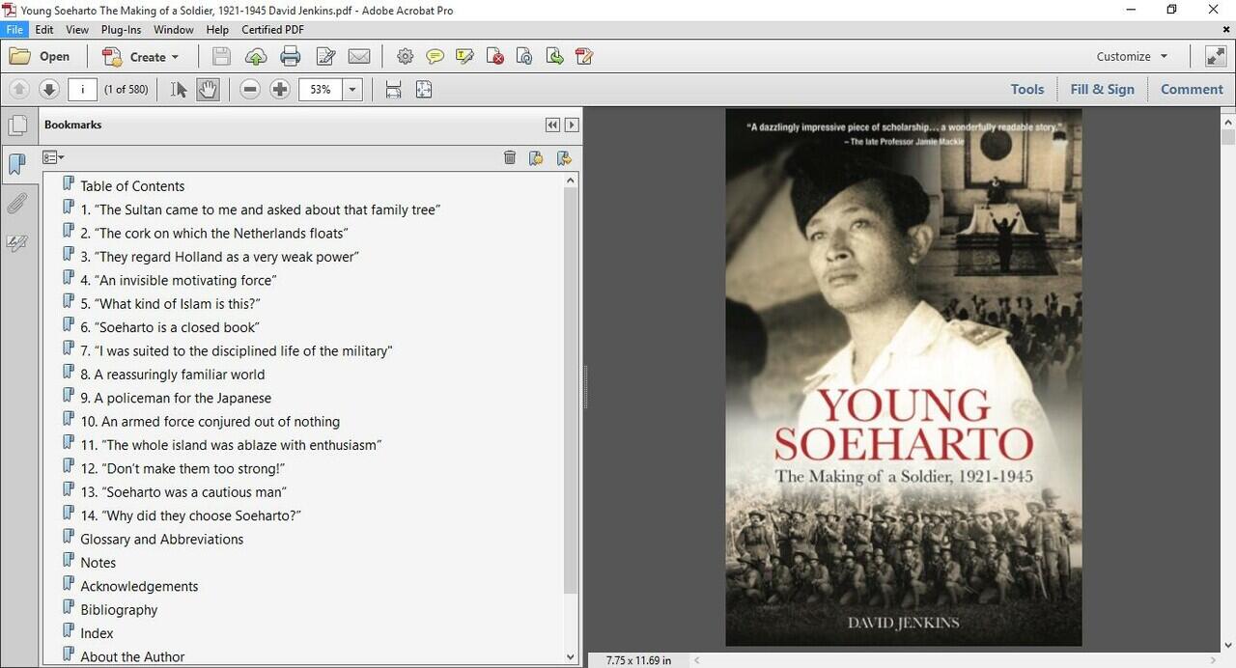
Task: Show the Signatures panel
Action: pos(17,243)
